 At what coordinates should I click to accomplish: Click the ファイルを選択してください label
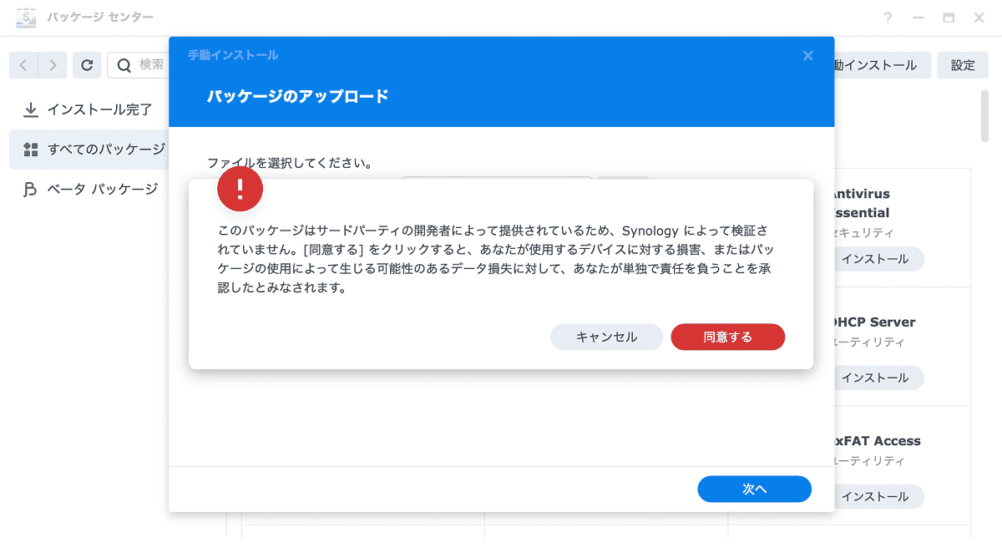(290, 163)
